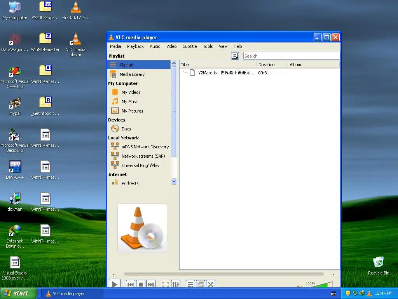Show extended settings (equalizer icon)
Screen dimensions: 398x299
[x=176, y=284]
